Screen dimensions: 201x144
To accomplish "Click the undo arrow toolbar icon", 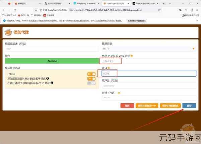I will click(x=186, y=10).
